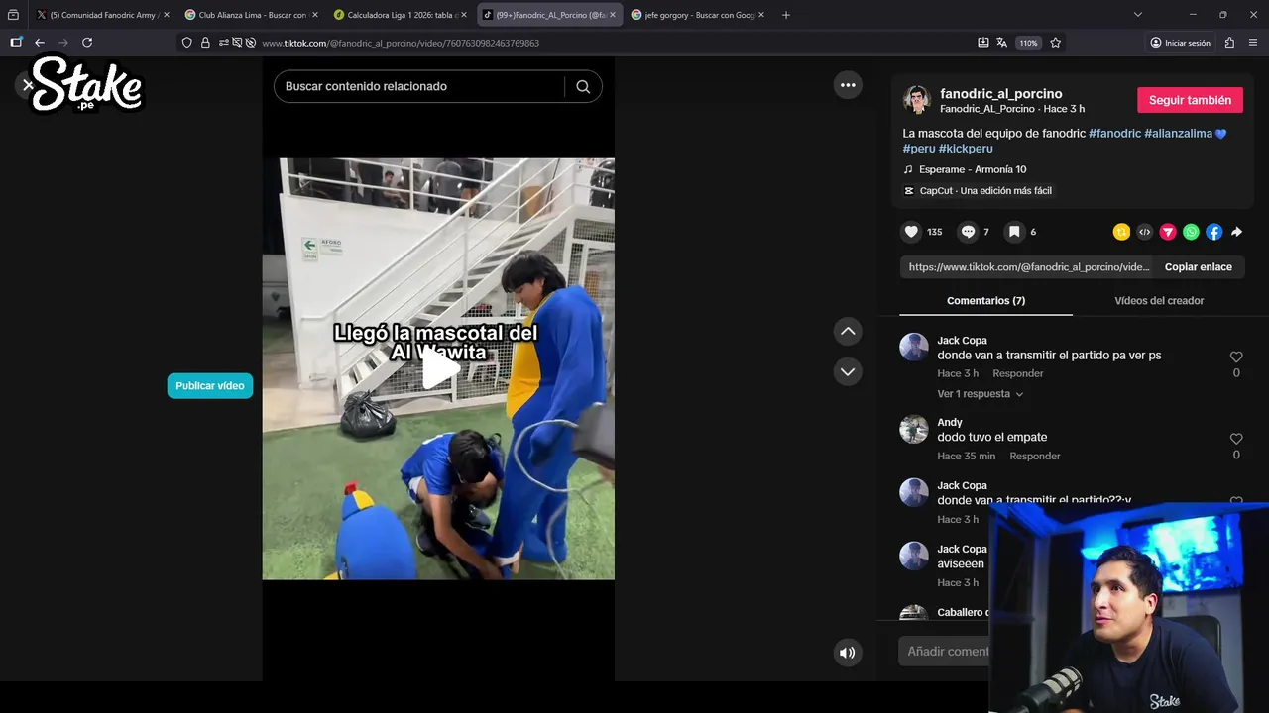
Task: Open comments via speech bubble icon
Action: [968, 232]
